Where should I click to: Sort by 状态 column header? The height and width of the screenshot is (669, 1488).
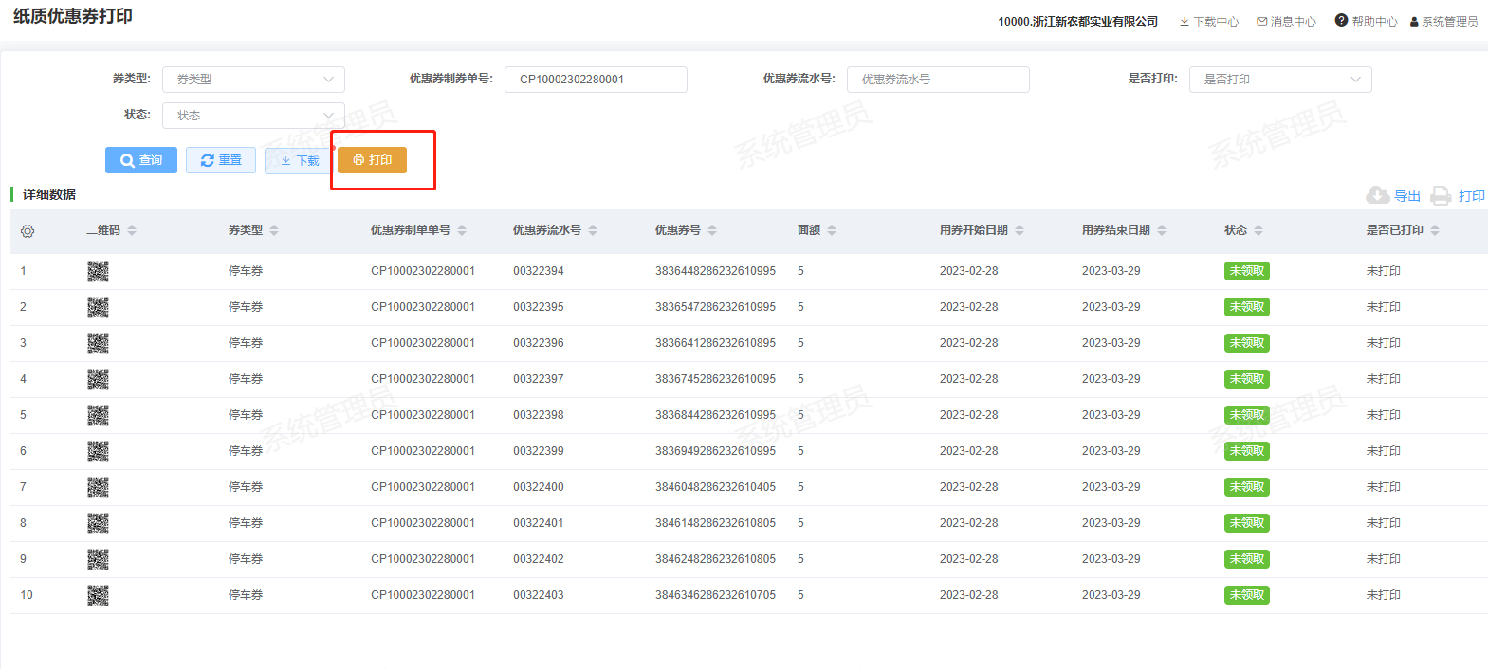point(1258,230)
